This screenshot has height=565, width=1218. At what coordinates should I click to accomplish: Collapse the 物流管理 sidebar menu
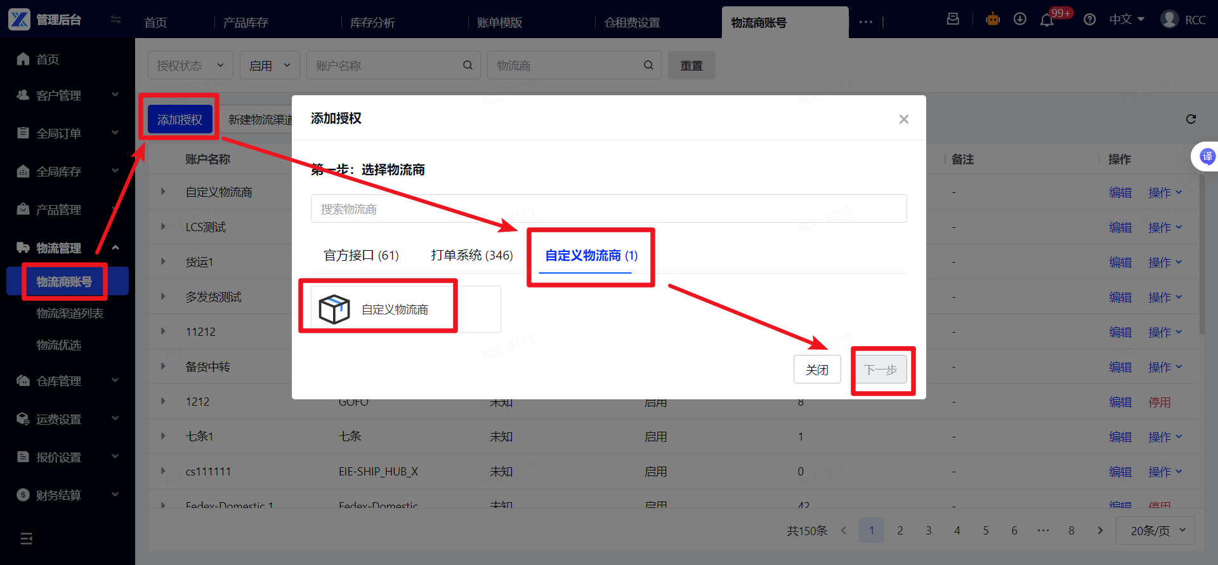[67, 248]
